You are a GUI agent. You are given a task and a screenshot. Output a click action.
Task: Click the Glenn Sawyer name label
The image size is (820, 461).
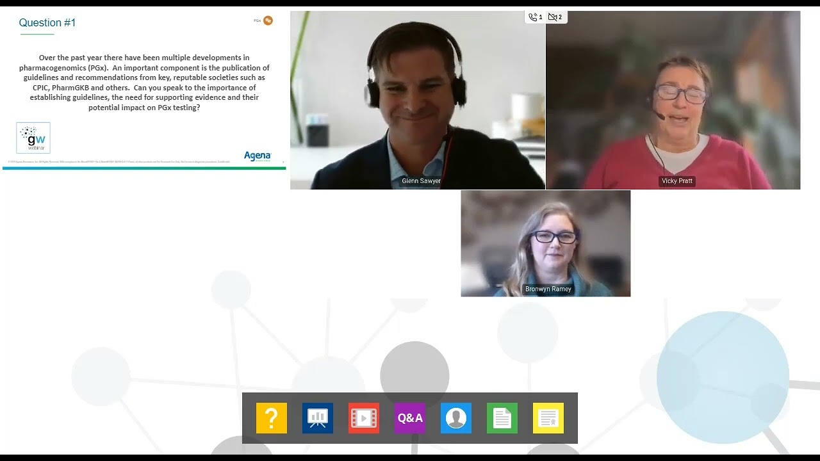point(421,181)
